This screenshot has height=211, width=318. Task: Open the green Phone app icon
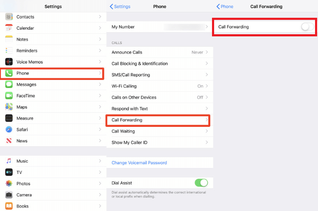(x=9, y=73)
